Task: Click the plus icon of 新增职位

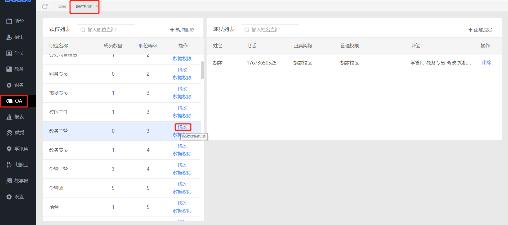Action: coord(172,30)
